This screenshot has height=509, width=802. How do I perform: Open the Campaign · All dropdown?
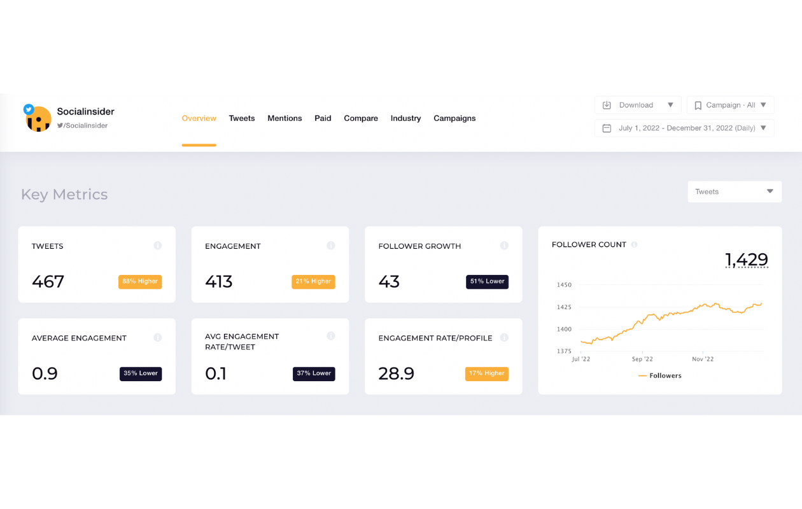click(731, 105)
